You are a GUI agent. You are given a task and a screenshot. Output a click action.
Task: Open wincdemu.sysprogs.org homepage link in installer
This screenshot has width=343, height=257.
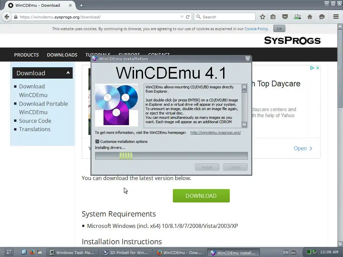(x=215, y=133)
